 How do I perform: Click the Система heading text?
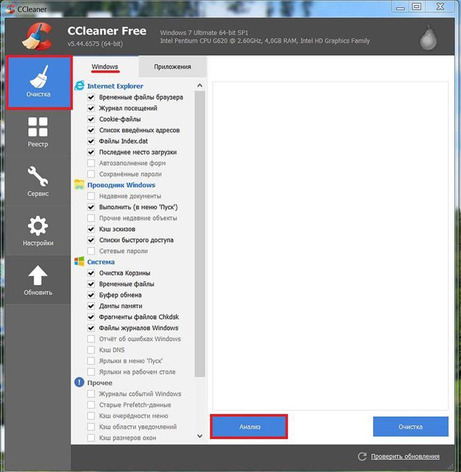coord(101,262)
